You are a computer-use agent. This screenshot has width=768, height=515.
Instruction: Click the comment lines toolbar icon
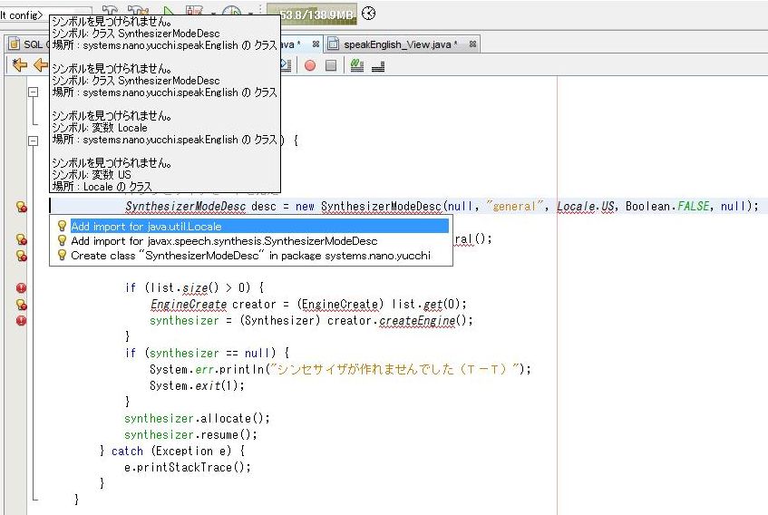pyautogui.click(x=356, y=65)
